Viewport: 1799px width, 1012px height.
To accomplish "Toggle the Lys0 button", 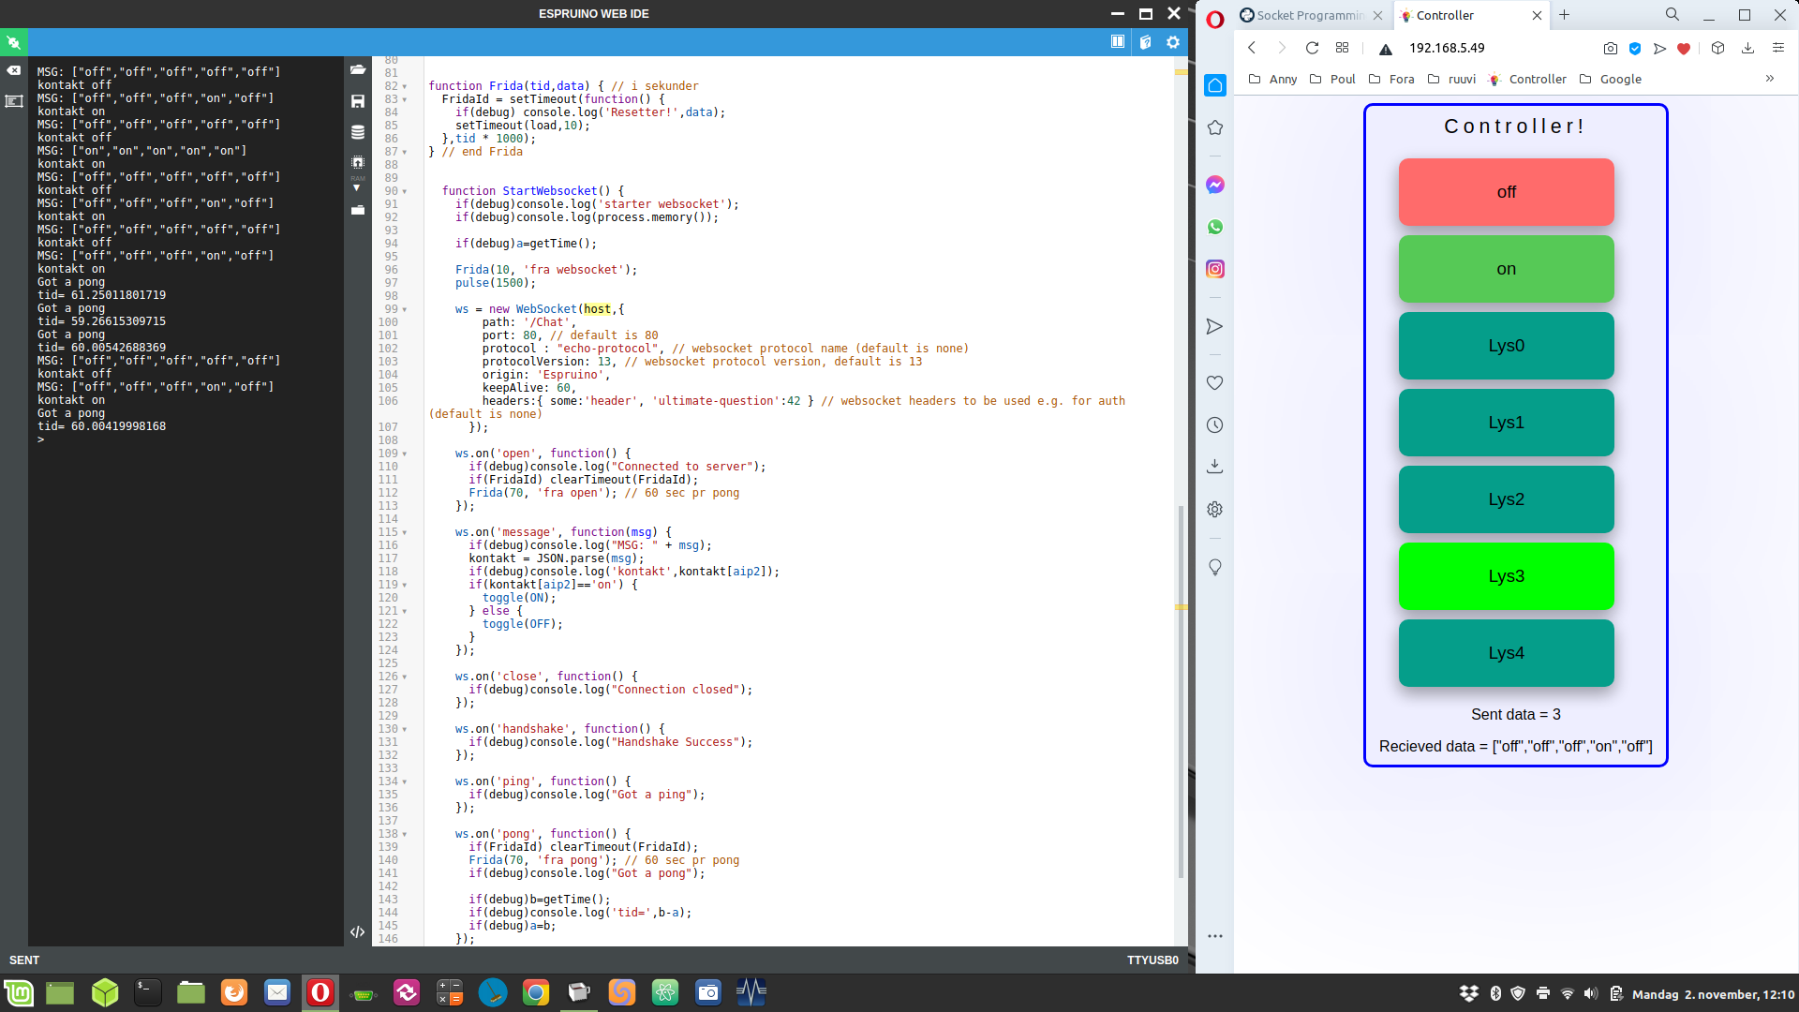I will [1506, 346].
